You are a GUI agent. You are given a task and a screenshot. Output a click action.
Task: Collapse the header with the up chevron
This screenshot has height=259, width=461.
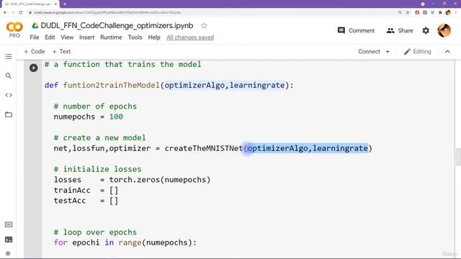(447, 52)
